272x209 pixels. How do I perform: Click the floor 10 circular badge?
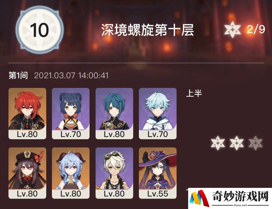(x=40, y=30)
